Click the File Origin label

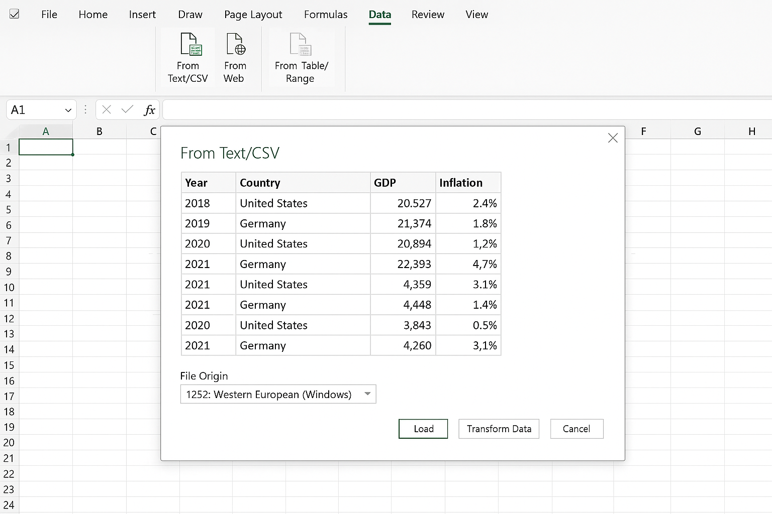click(x=204, y=376)
